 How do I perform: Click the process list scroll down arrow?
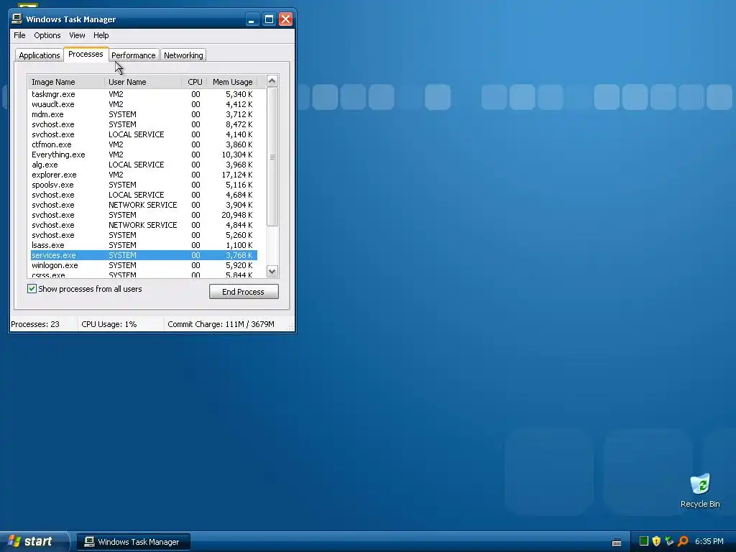[272, 271]
